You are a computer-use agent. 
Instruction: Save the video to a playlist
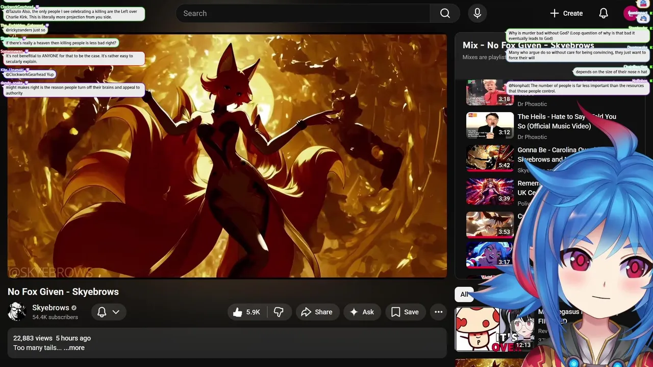(x=405, y=312)
